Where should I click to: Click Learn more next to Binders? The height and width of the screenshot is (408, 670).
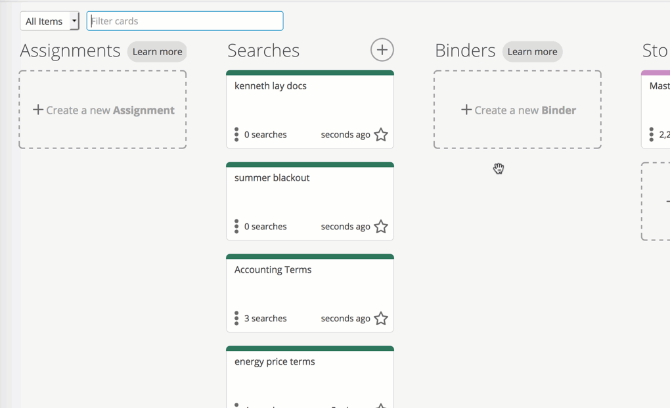(x=532, y=51)
